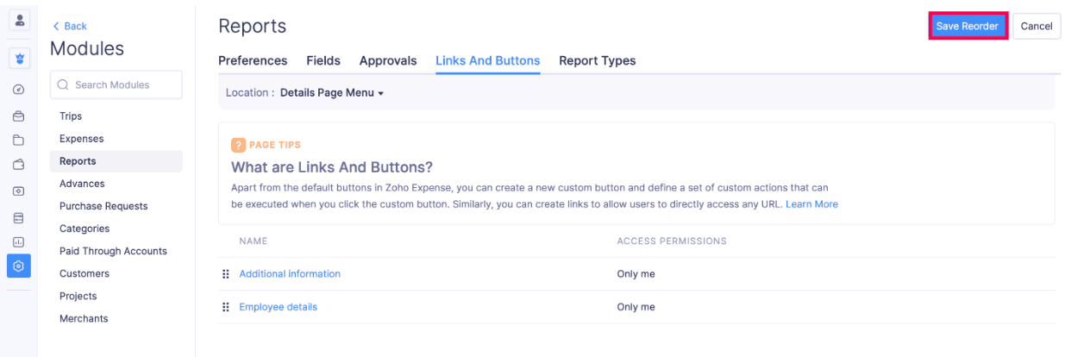Screen dimensions: 1090x357
Task: Click the Save Reorder button
Action: pyautogui.click(x=967, y=26)
